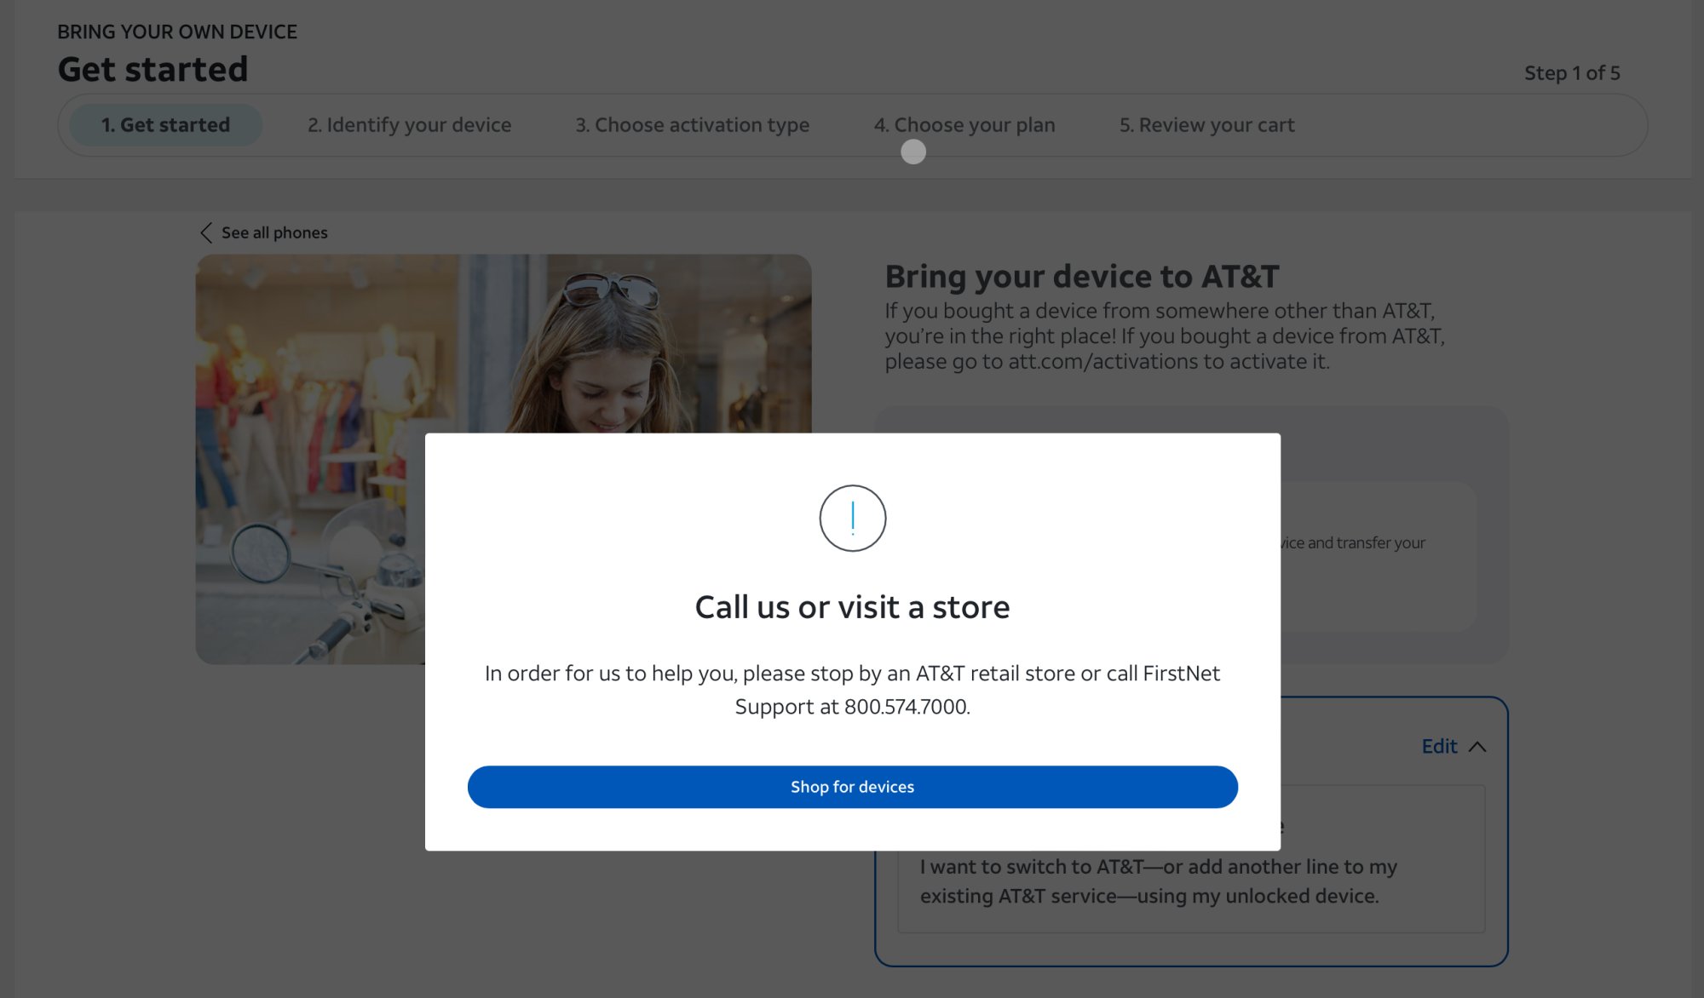This screenshot has width=1704, height=998.
Task: Click the 'Bring your device to AT&T' heading
Action: pos(1082,277)
